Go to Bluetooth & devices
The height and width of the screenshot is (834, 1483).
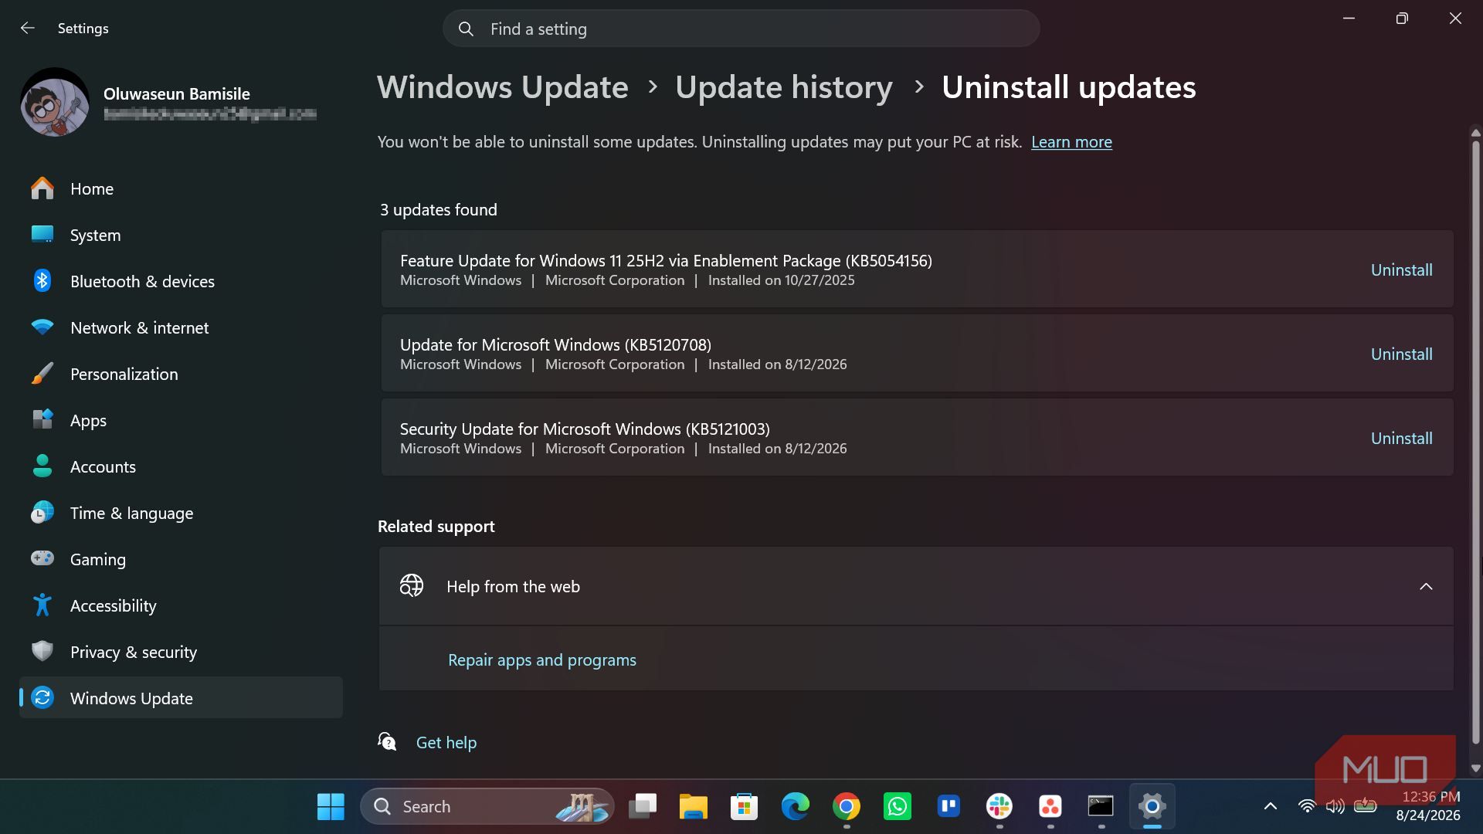click(181, 281)
